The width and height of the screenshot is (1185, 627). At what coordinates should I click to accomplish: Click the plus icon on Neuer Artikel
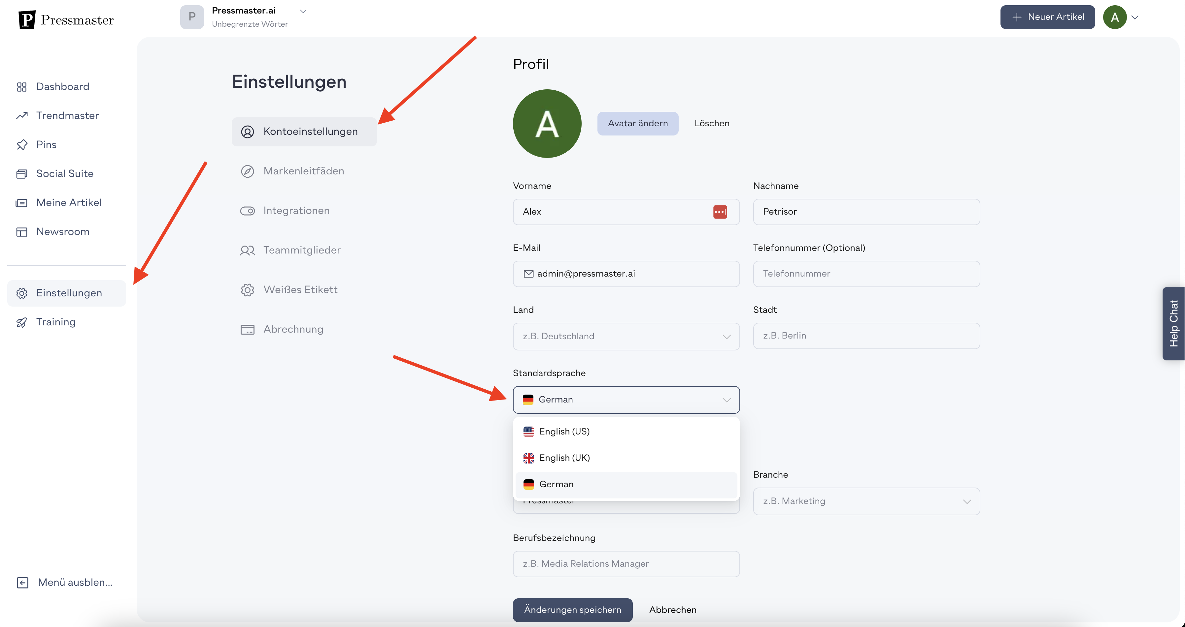coord(1017,17)
